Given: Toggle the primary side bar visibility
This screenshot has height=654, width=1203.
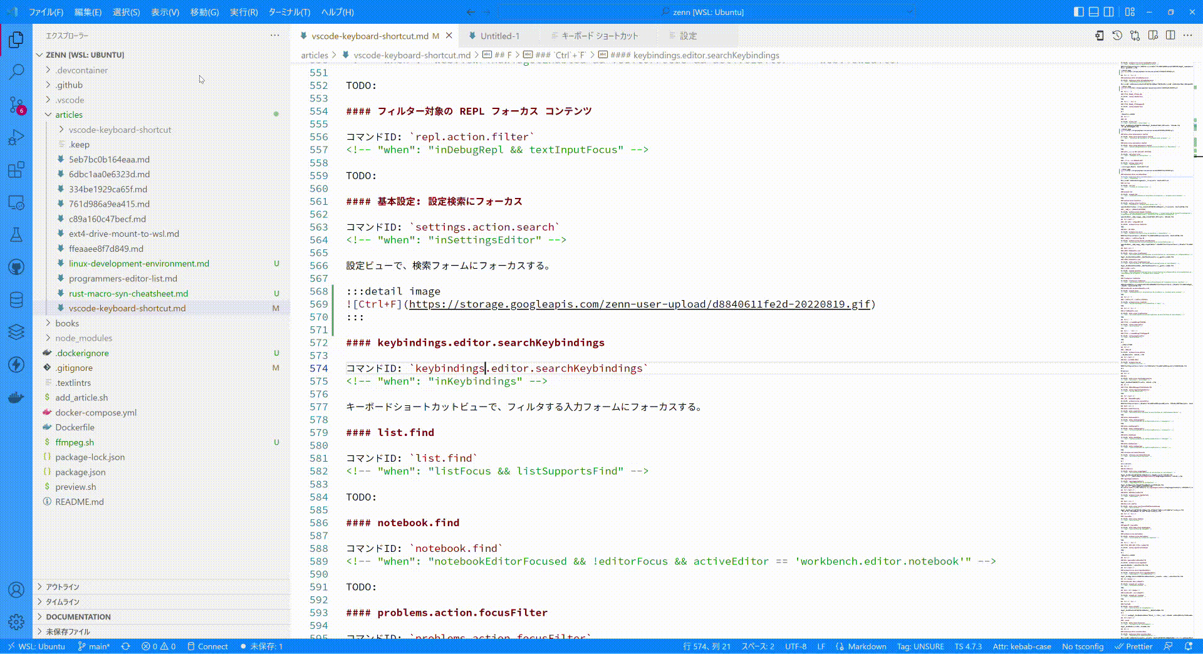Looking at the screenshot, I should coord(1078,12).
